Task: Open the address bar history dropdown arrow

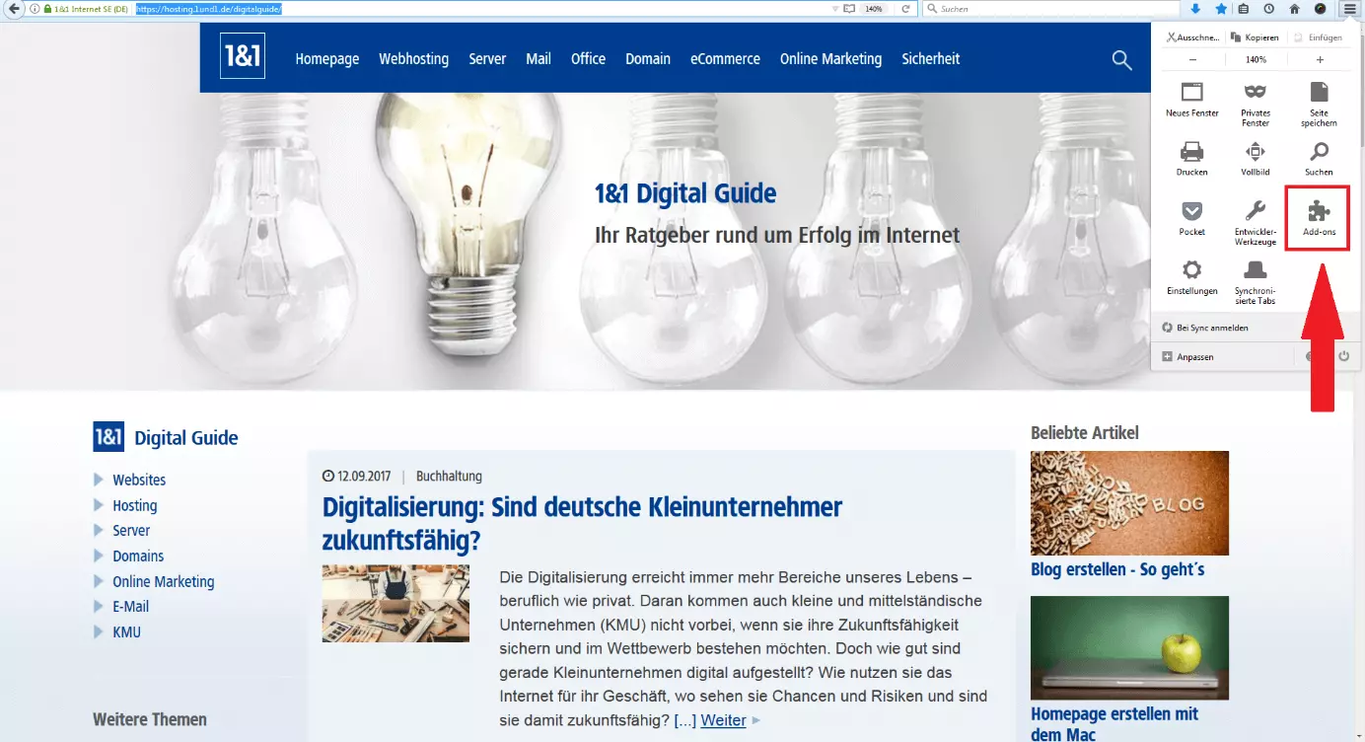Action: coord(835,9)
